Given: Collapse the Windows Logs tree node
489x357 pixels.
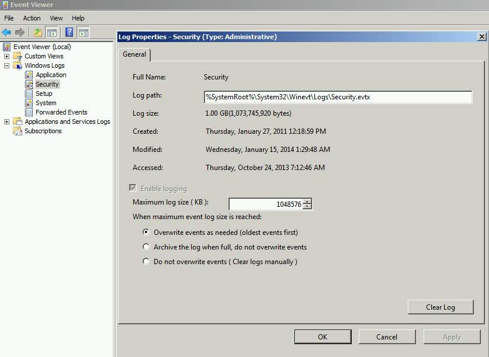Looking at the screenshot, I should pyautogui.click(x=7, y=65).
